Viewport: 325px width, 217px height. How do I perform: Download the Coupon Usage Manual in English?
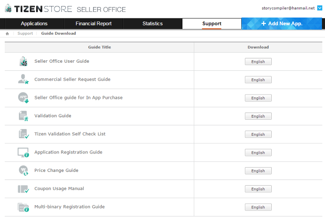258,189
